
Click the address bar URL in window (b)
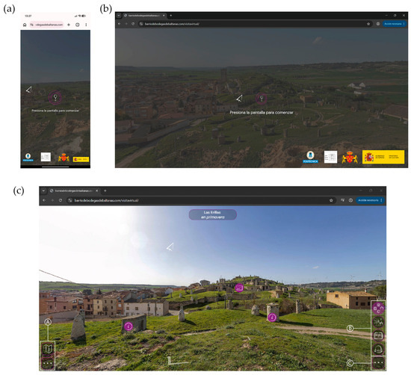172,24
